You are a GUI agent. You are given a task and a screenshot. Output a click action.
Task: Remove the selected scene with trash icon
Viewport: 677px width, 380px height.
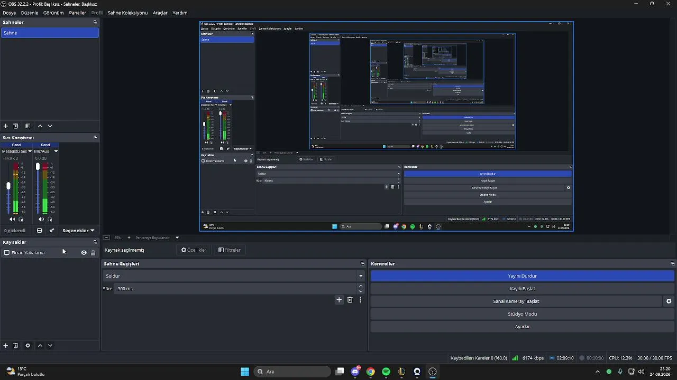point(16,126)
